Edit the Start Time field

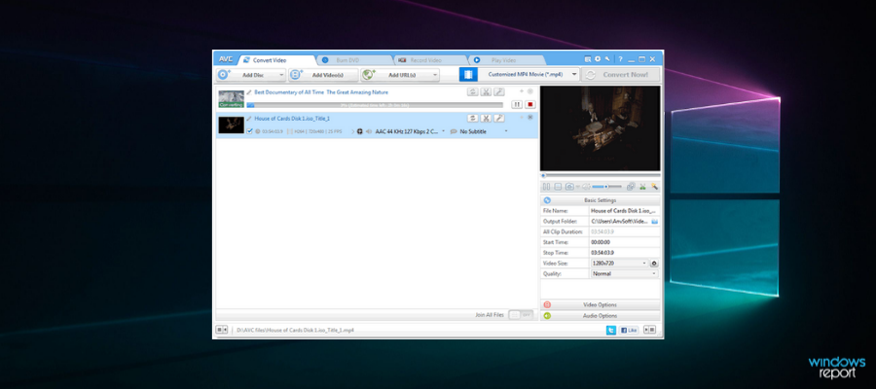tap(625, 242)
